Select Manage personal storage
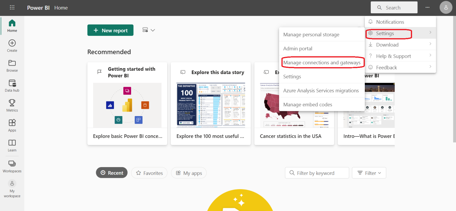The height and width of the screenshot is (211, 456). point(322,34)
